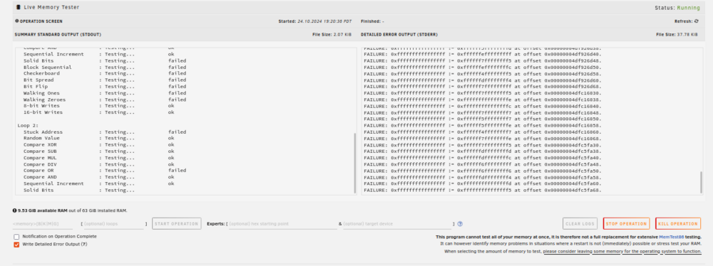Click the failure line at offset 0x00000004dfc16030
713x266 pixels.
pos(483,93)
